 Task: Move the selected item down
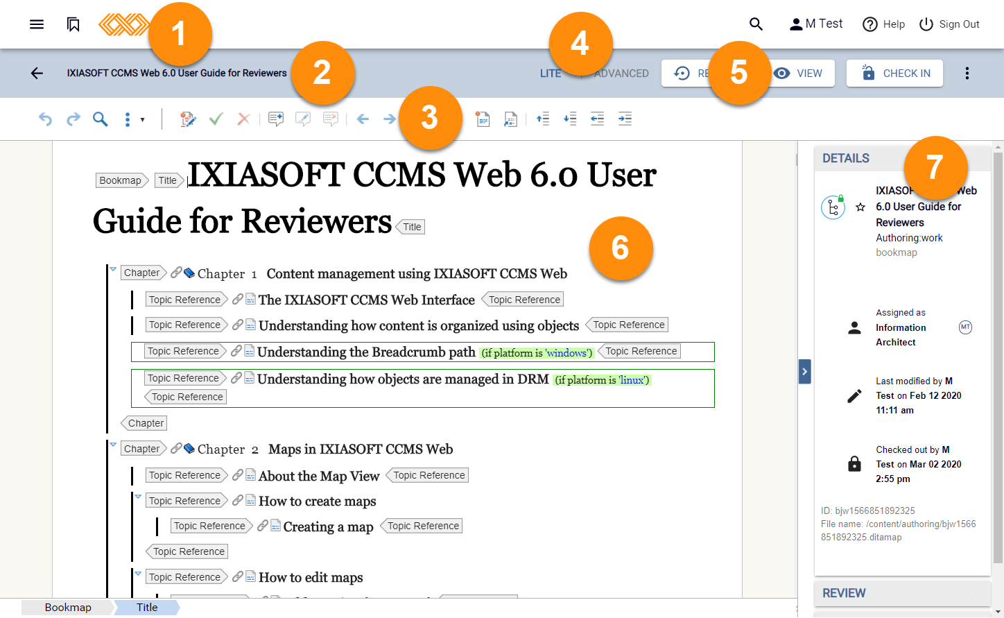[x=570, y=119]
